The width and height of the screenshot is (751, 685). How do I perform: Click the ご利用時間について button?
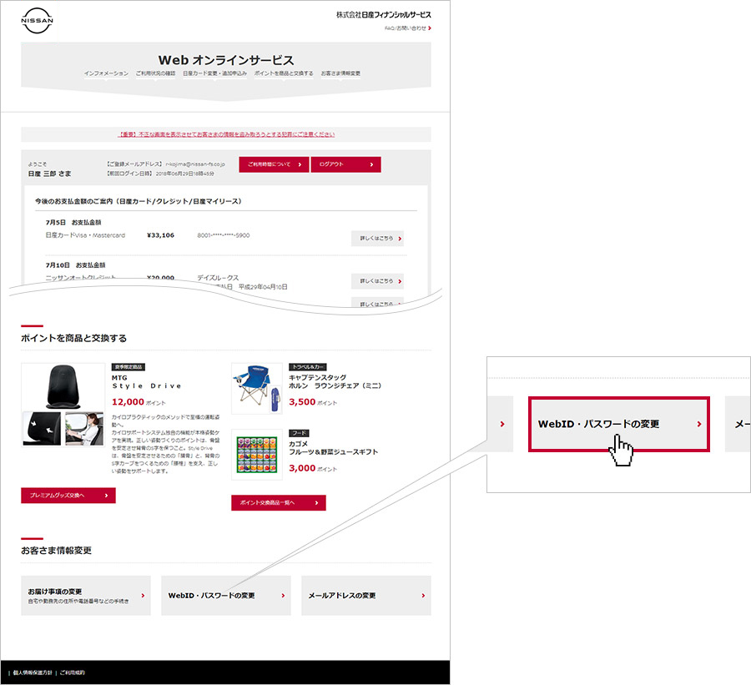coord(274,164)
